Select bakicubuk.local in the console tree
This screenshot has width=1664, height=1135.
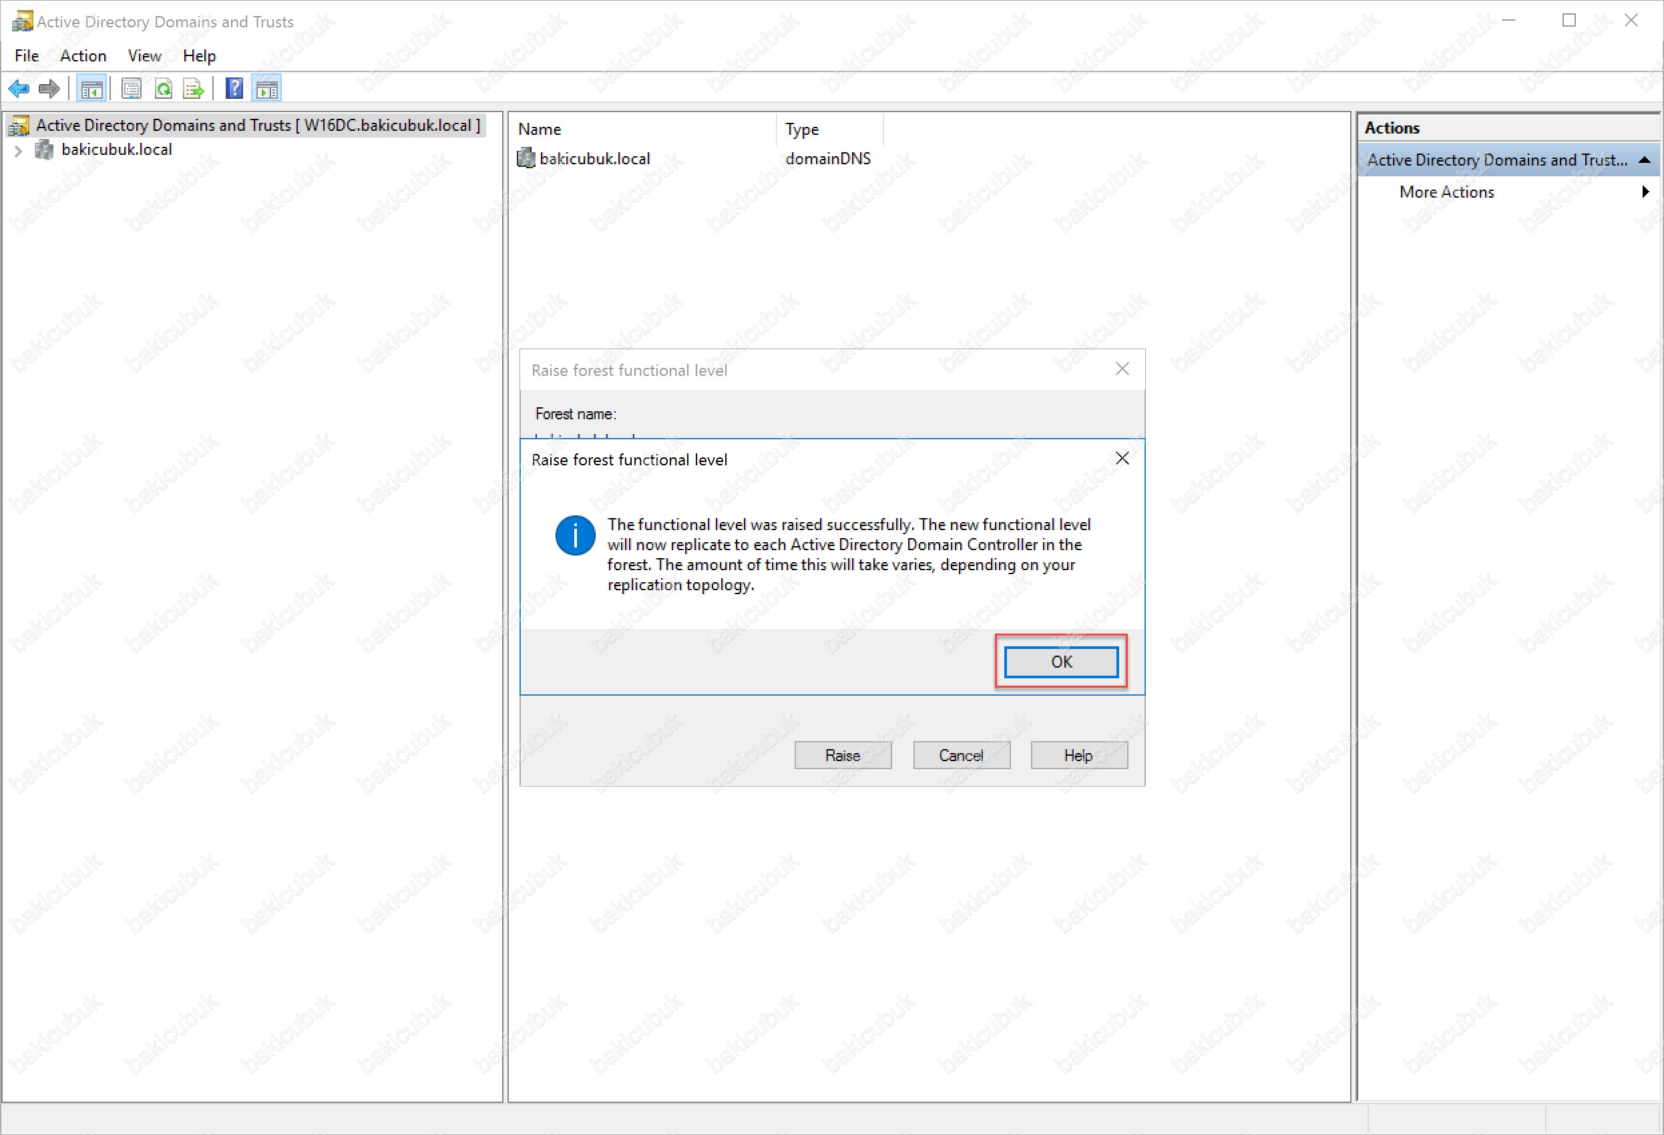coord(117,149)
